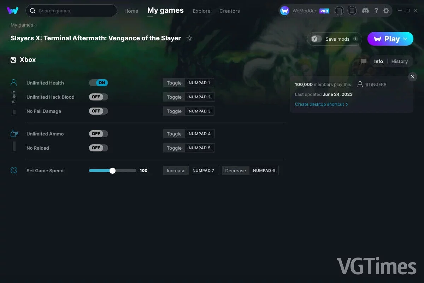Expand the Play button dropdown arrow

(406, 39)
